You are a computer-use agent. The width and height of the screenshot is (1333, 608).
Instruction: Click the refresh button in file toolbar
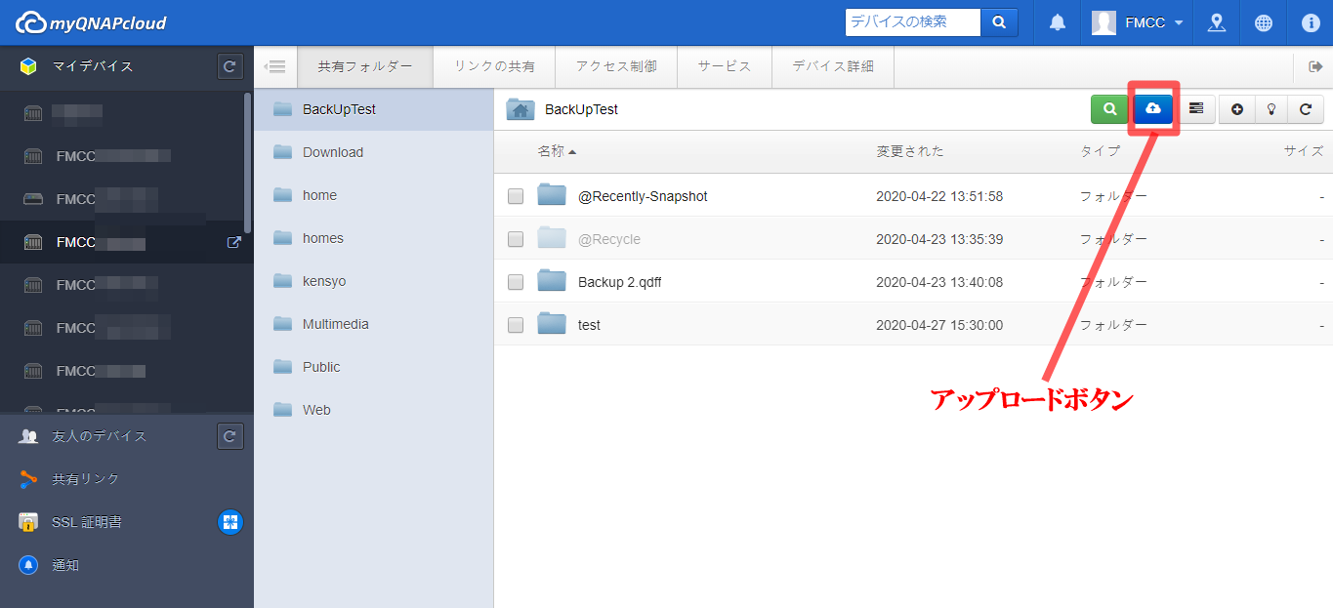click(x=1306, y=109)
